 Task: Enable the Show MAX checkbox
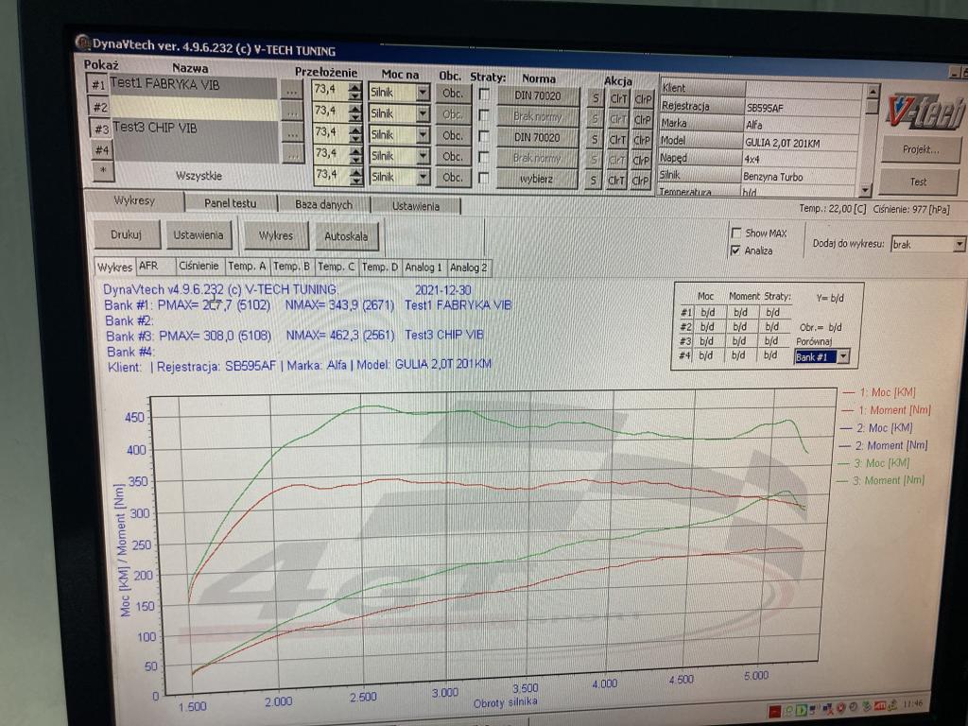coord(735,233)
